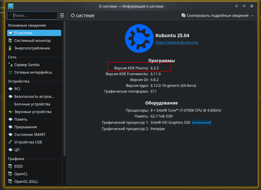Click the Kubuntu gear logo
The width and height of the screenshot is (261, 190).
(x=139, y=38)
